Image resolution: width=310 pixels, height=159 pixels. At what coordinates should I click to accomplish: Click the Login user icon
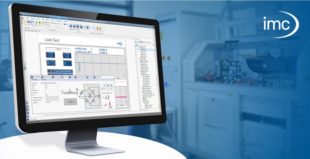[98, 28]
